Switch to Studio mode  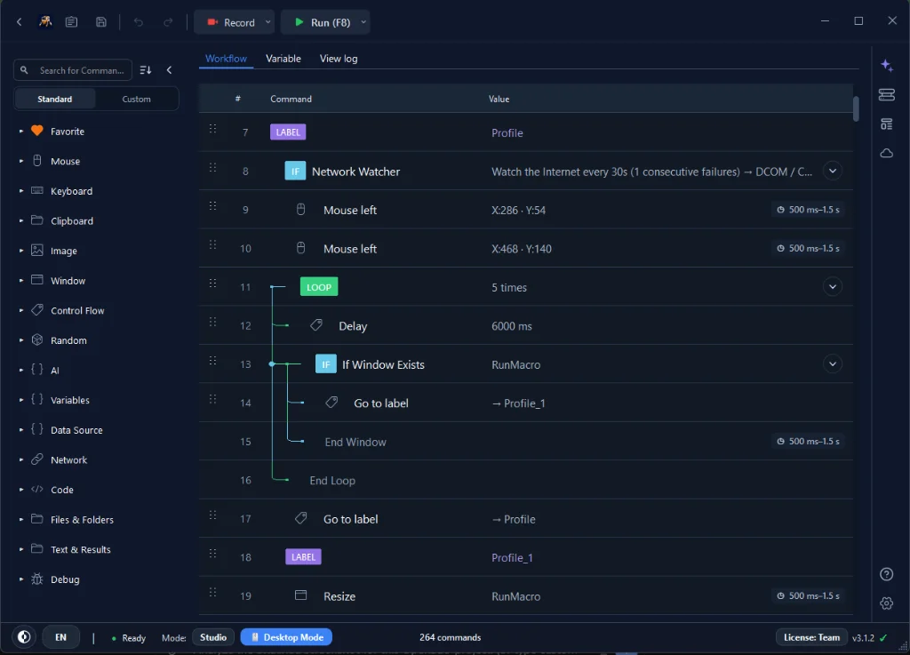coord(213,637)
